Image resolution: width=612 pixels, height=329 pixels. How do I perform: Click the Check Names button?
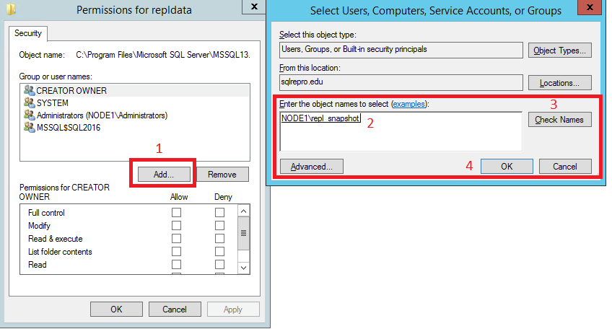point(560,120)
